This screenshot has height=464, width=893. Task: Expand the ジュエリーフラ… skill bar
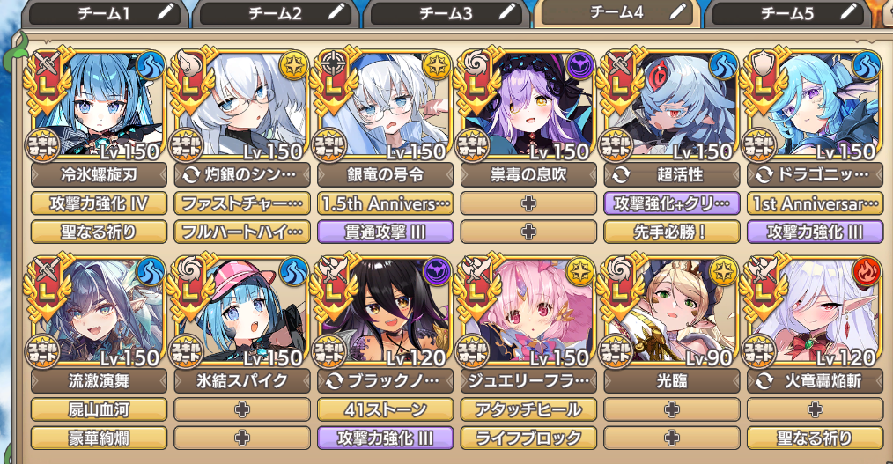pyautogui.click(x=528, y=381)
